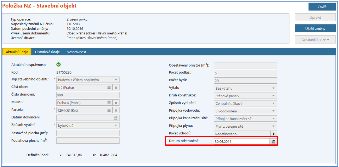Open calendar for Datum dokončení
Screen dimensions: 339x167
pyautogui.click(x=116, y=118)
